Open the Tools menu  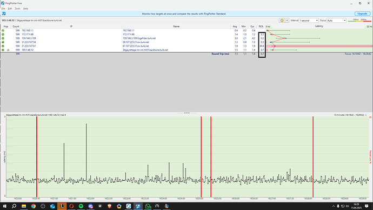(x=17, y=9)
